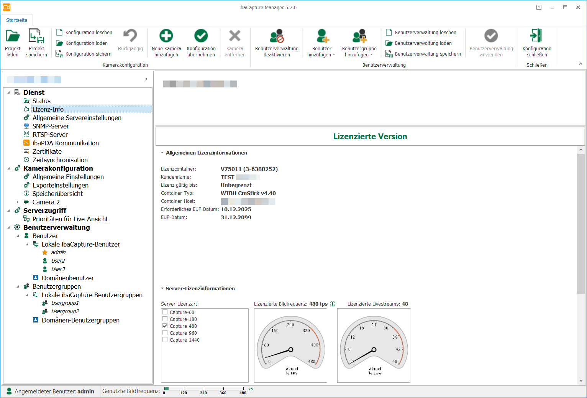Screen dimensions: 587x398
Task: Open Domänenbenutzer
Action: pos(68,278)
